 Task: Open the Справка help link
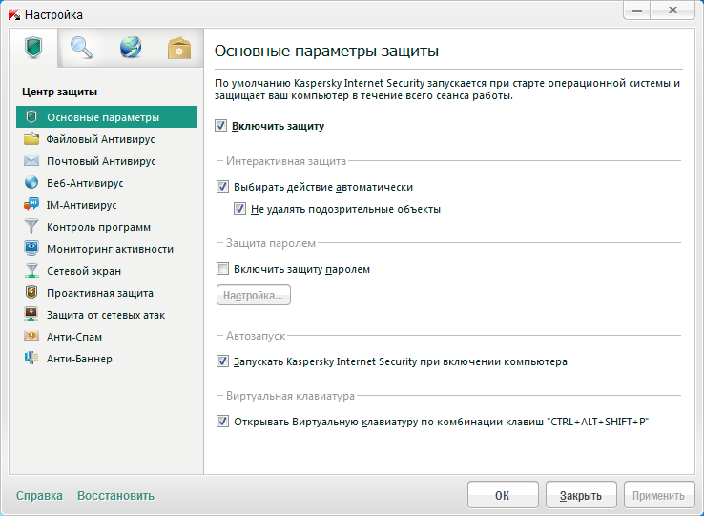(39, 496)
